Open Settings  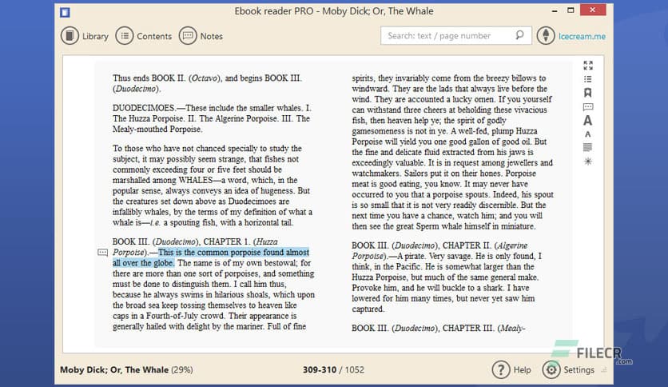[568, 369]
